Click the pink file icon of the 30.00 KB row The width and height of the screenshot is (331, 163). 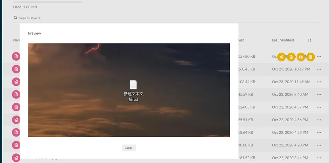(16, 145)
